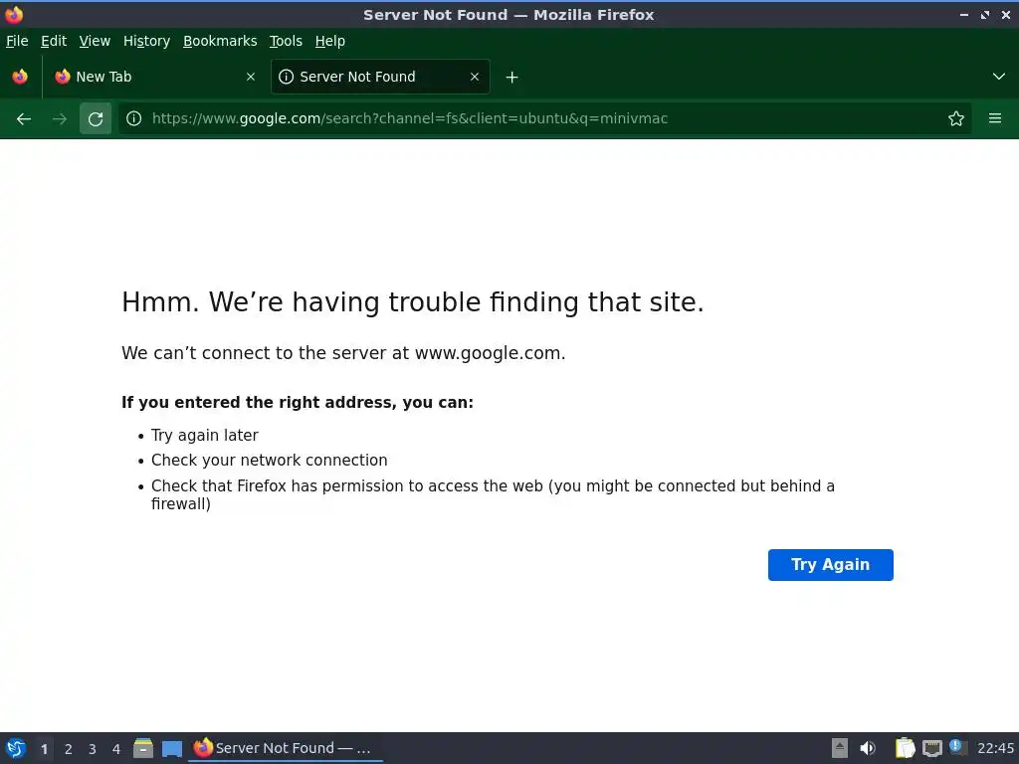Viewport: 1019px width, 764px height.
Task: Click 'Check your network connection' bullet
Action: click(x=269, y=460)
